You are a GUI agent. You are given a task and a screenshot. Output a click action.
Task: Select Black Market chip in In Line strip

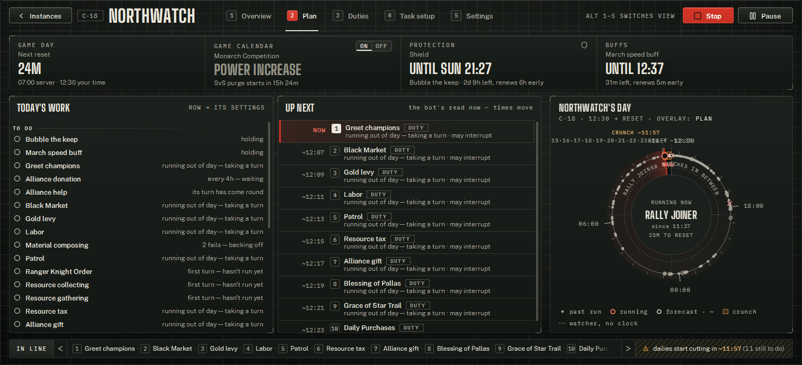point(166,349)
